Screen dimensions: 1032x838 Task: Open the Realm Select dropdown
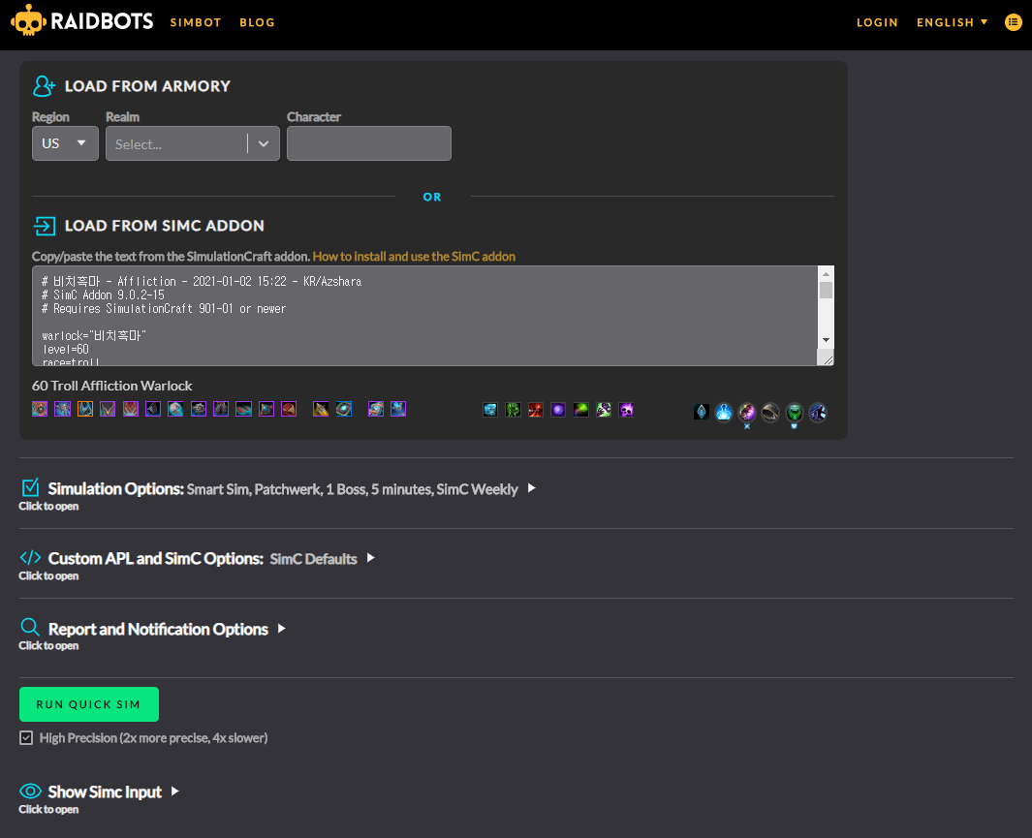pyautogui.click(x=193, y=143)
